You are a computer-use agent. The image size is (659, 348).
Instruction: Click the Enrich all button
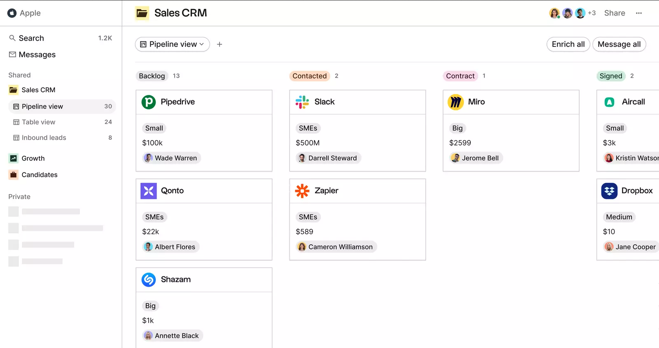[568, 44]
